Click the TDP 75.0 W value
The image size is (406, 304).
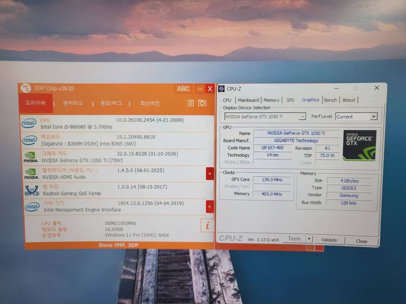click(327, 155)
